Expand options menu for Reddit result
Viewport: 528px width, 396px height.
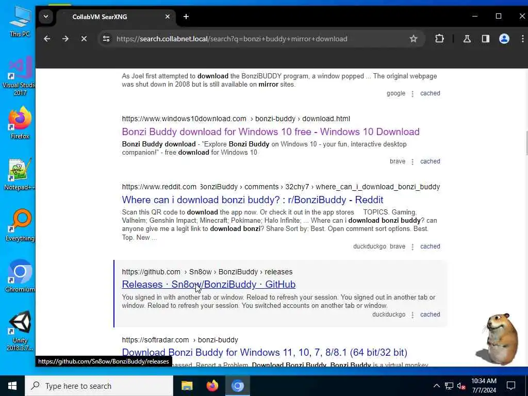point(412,246)
